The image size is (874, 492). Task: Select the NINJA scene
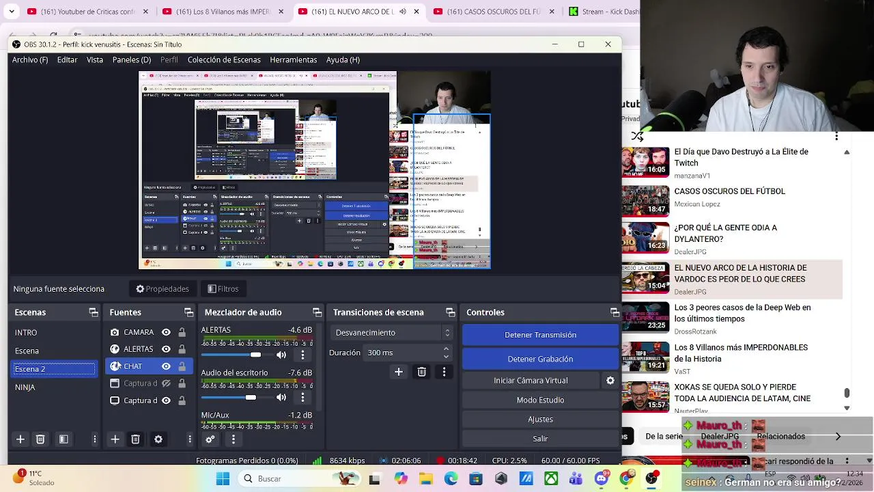click(54, 387)
